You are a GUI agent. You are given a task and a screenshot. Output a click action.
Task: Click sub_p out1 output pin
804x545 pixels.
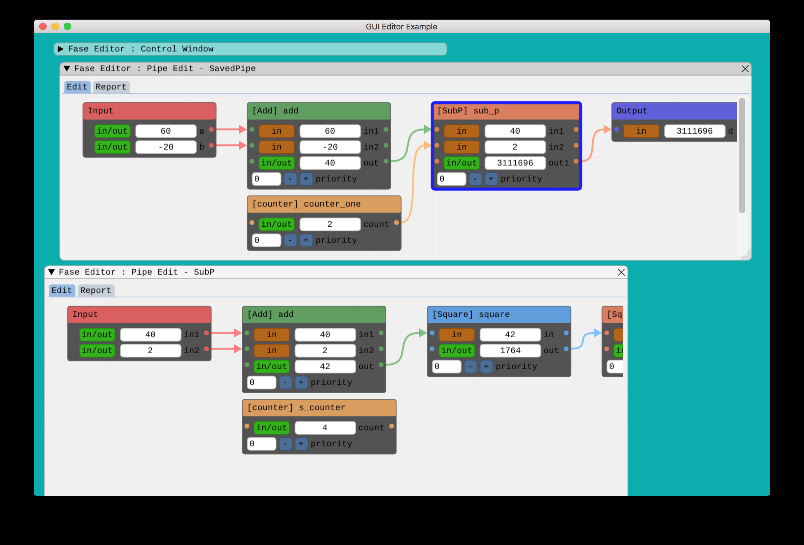pos(576,161)
